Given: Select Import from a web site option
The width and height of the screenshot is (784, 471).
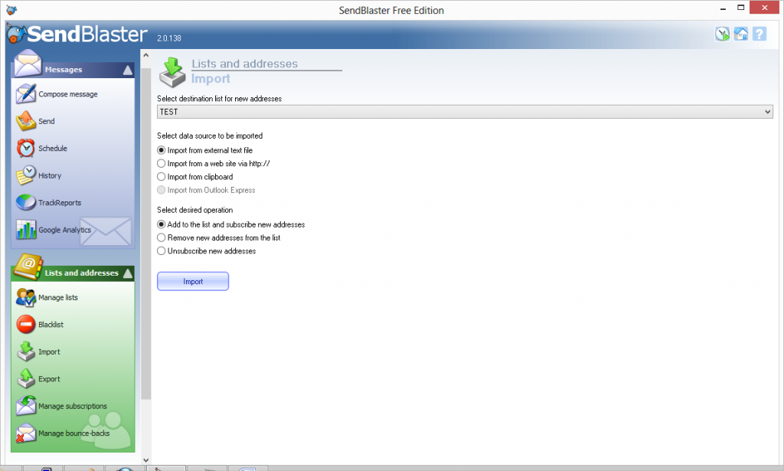Looking at the screenshot, I should [161, 164].
